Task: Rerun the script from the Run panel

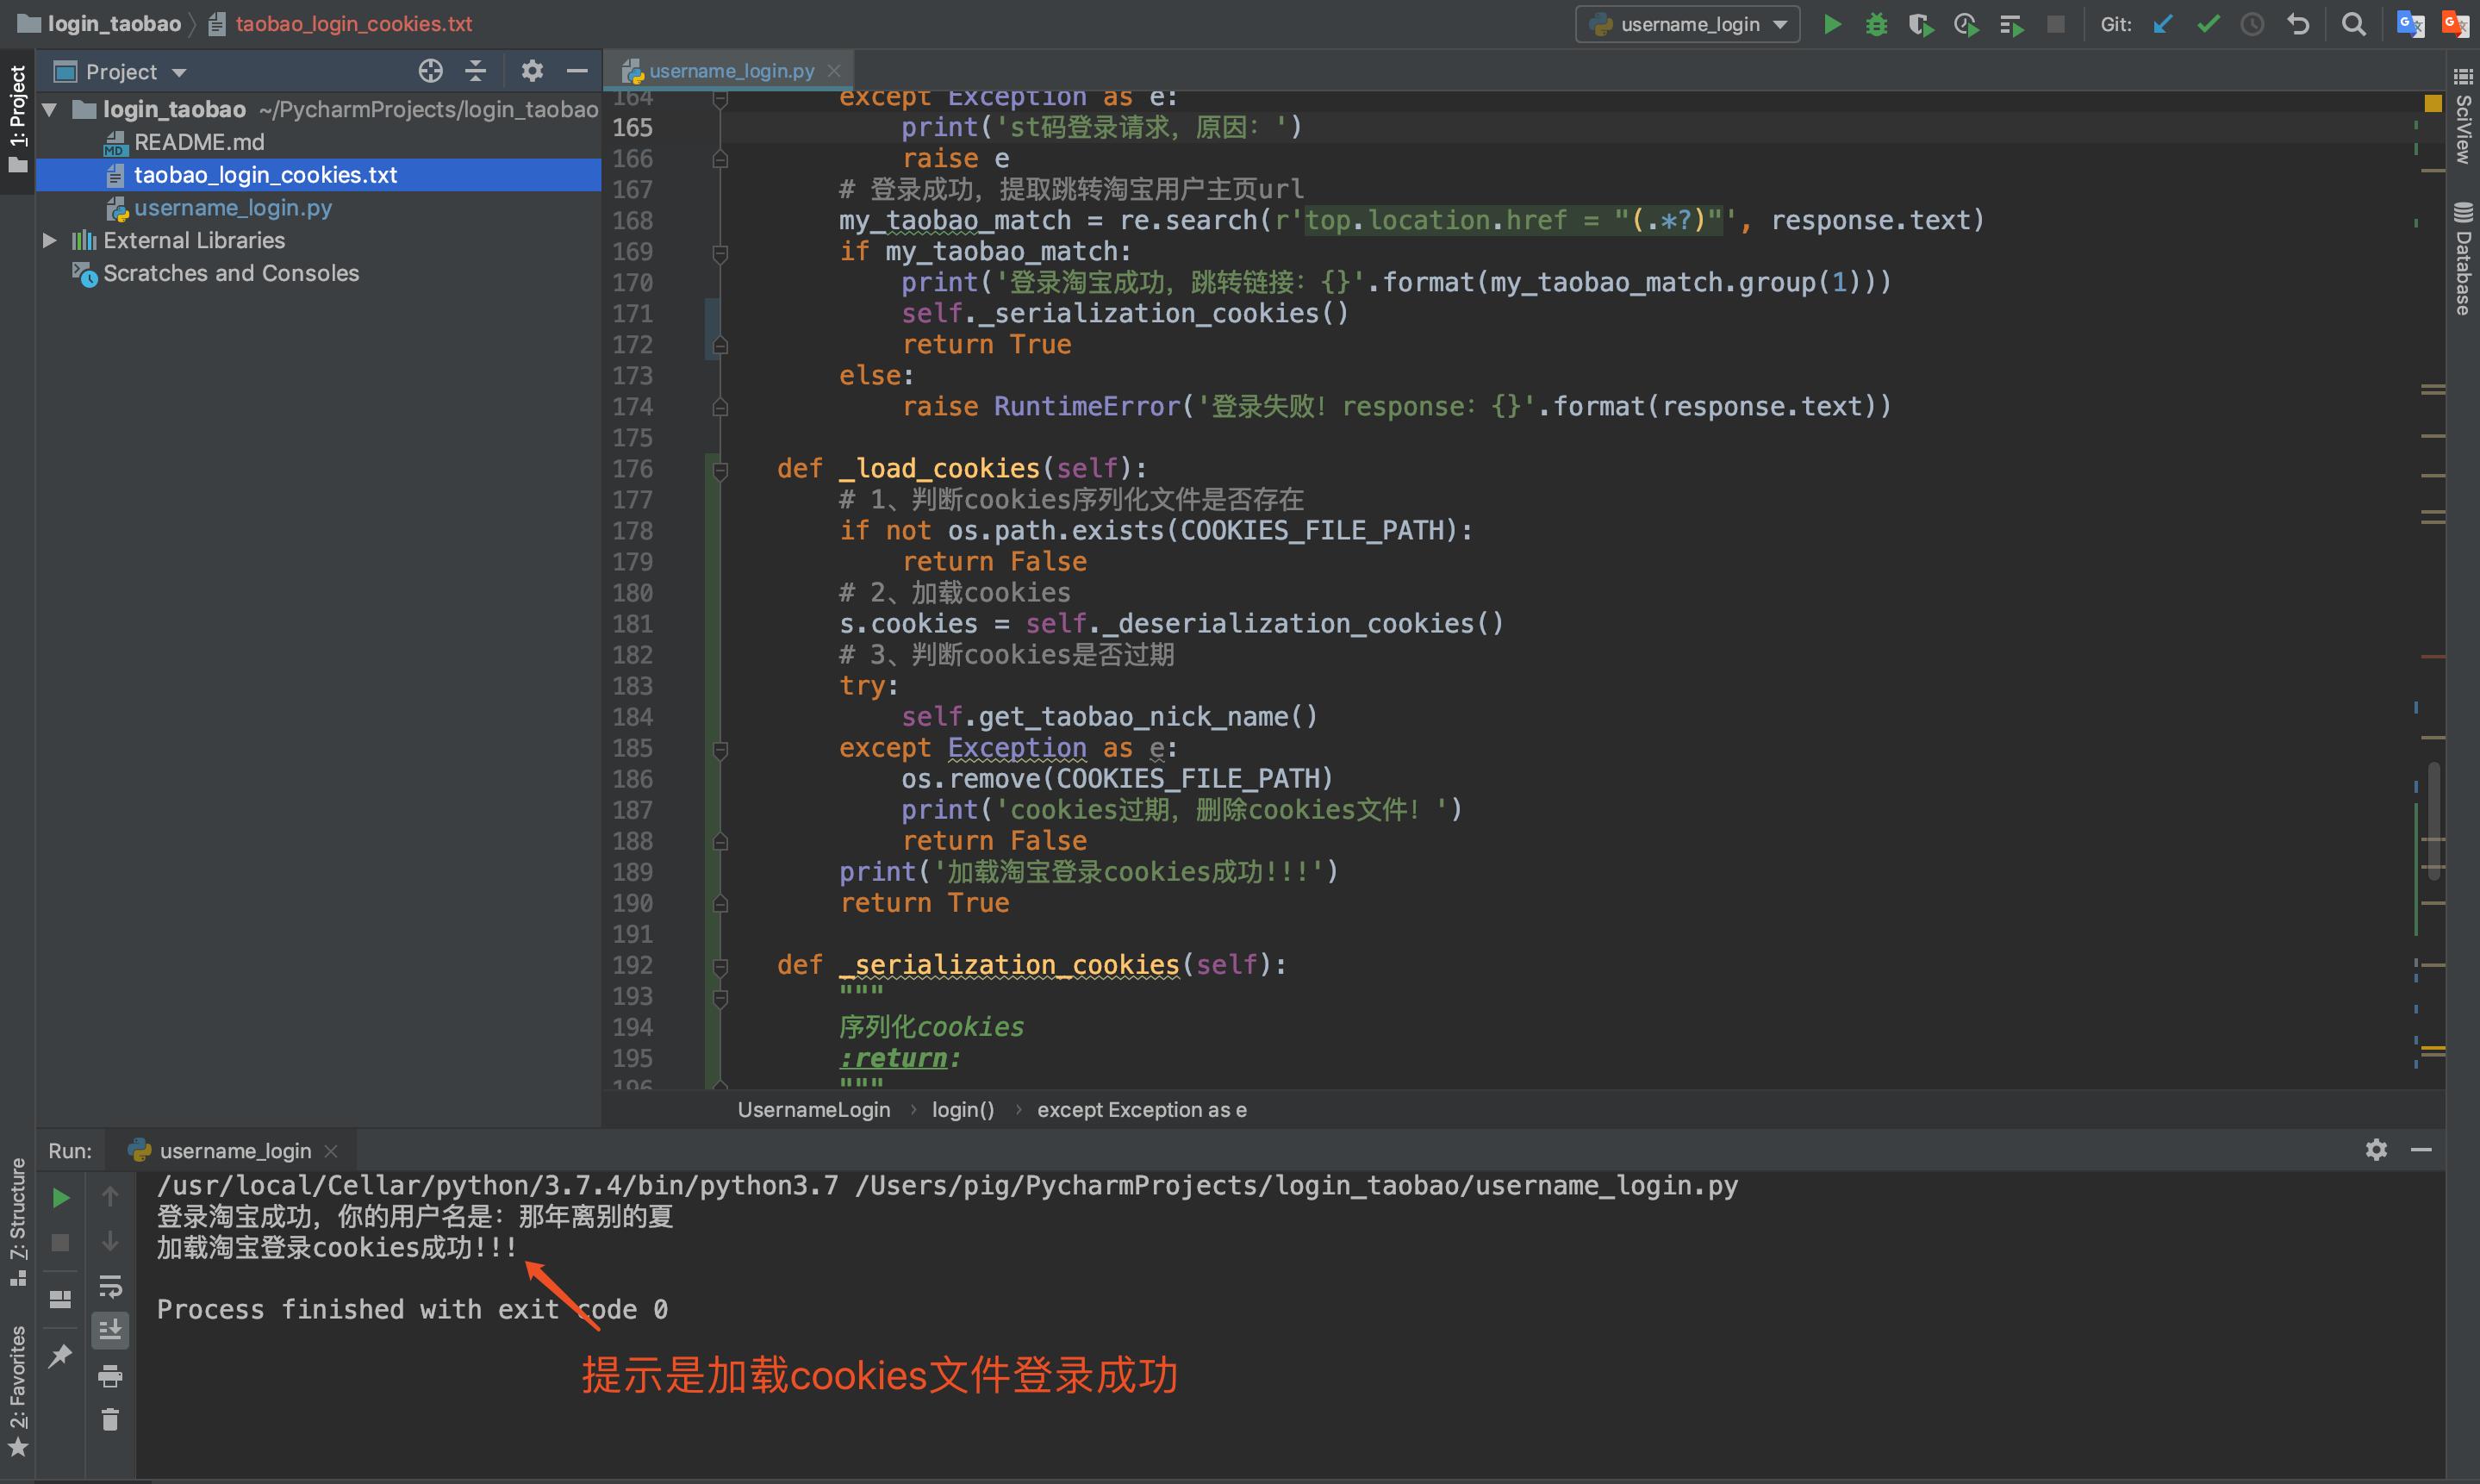Action: tap(60, 1197)
